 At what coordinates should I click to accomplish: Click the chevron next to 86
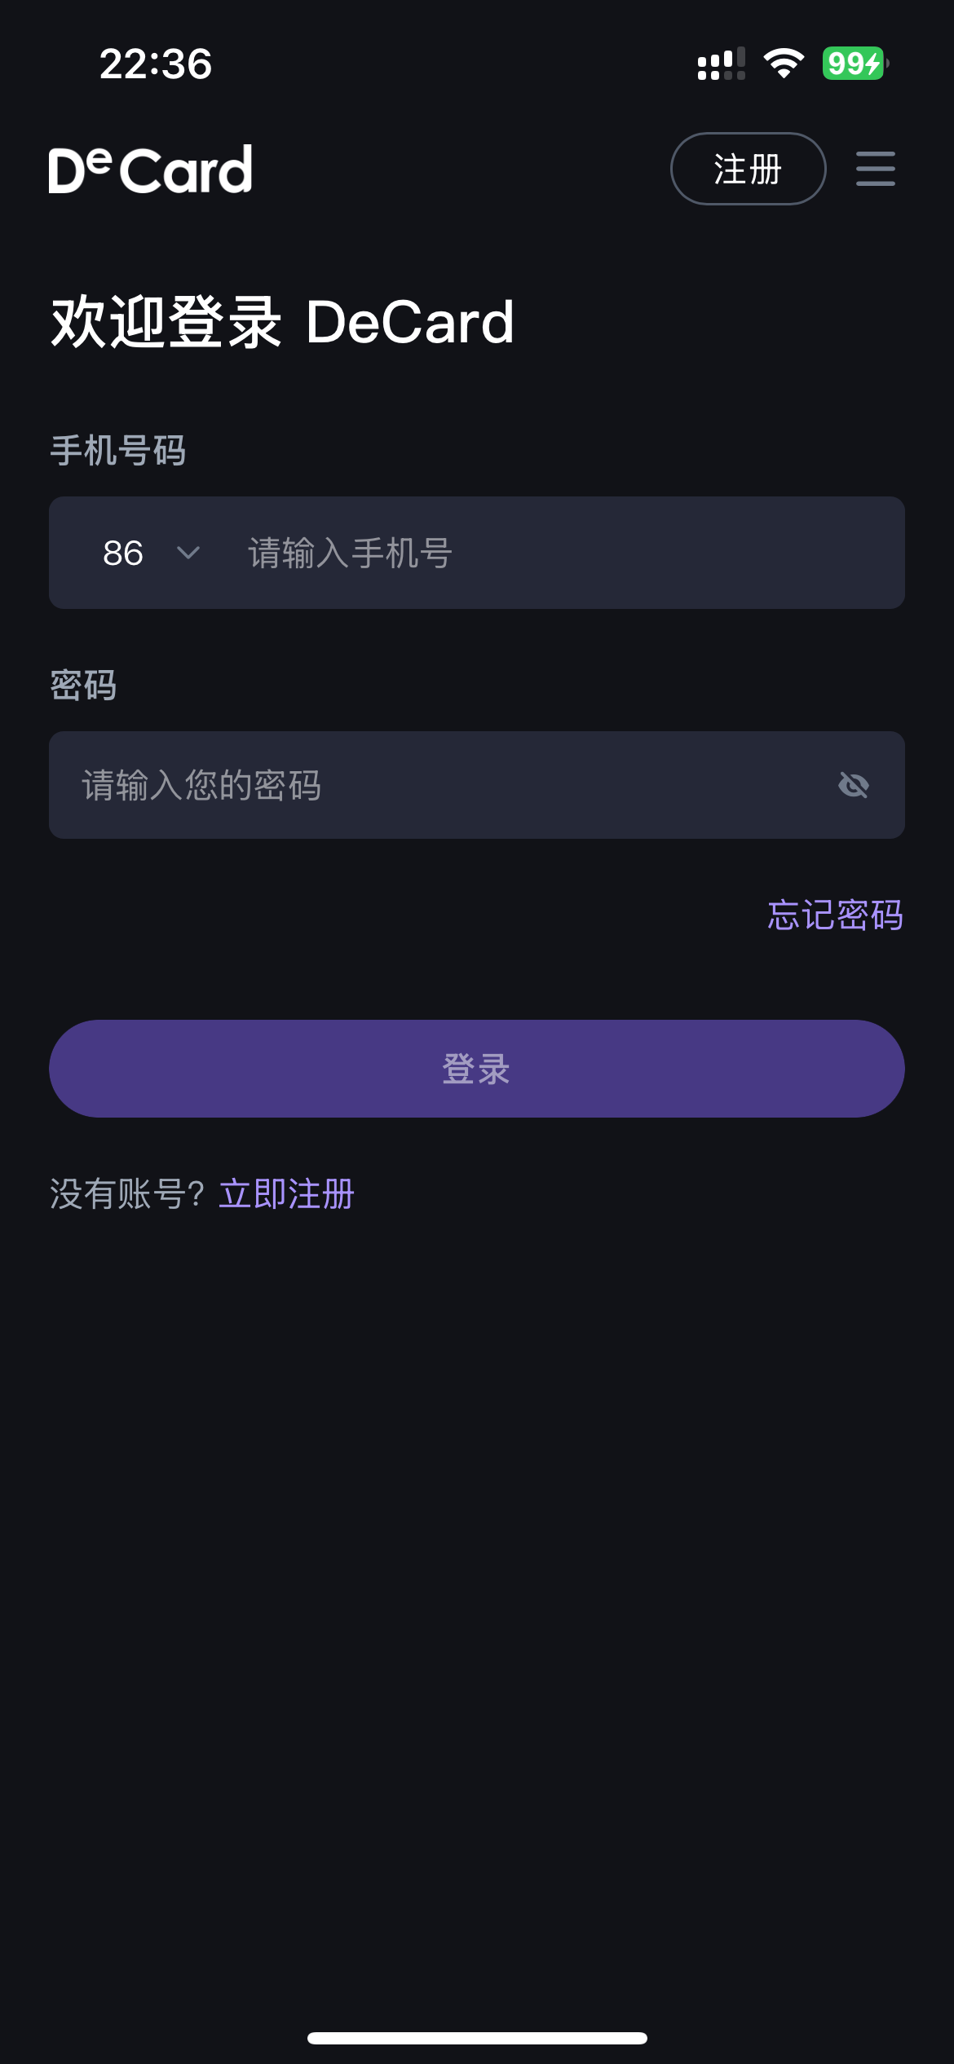click(188, 553)
